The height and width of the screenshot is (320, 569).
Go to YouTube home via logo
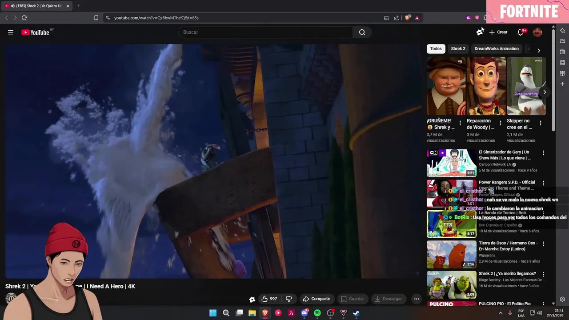tap(35, 32)
